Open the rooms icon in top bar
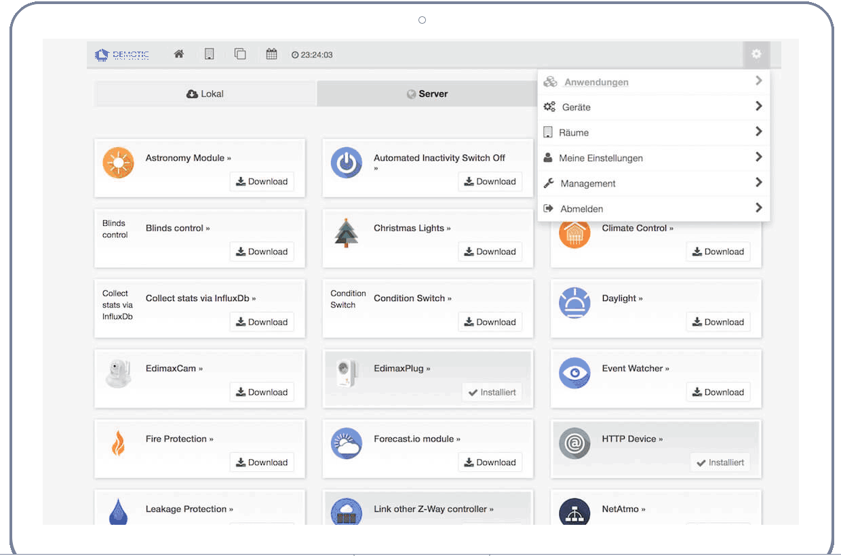The width and height of the screenshot is (841, 556). (210, 54)
